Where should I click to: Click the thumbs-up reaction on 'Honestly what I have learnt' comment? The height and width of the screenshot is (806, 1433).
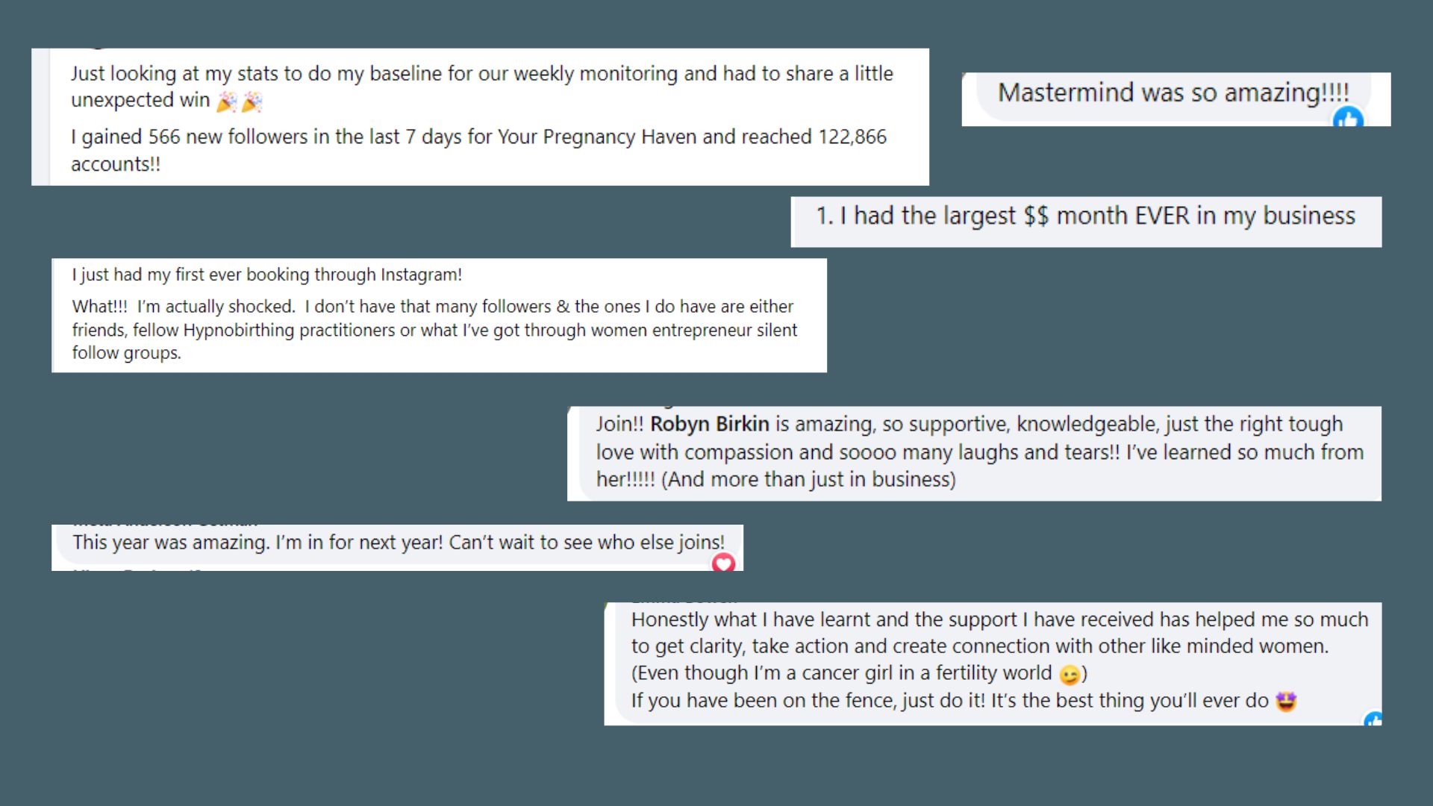(1373, 719)
